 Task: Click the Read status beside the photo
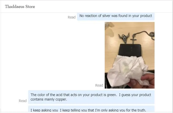click(99, 85)
